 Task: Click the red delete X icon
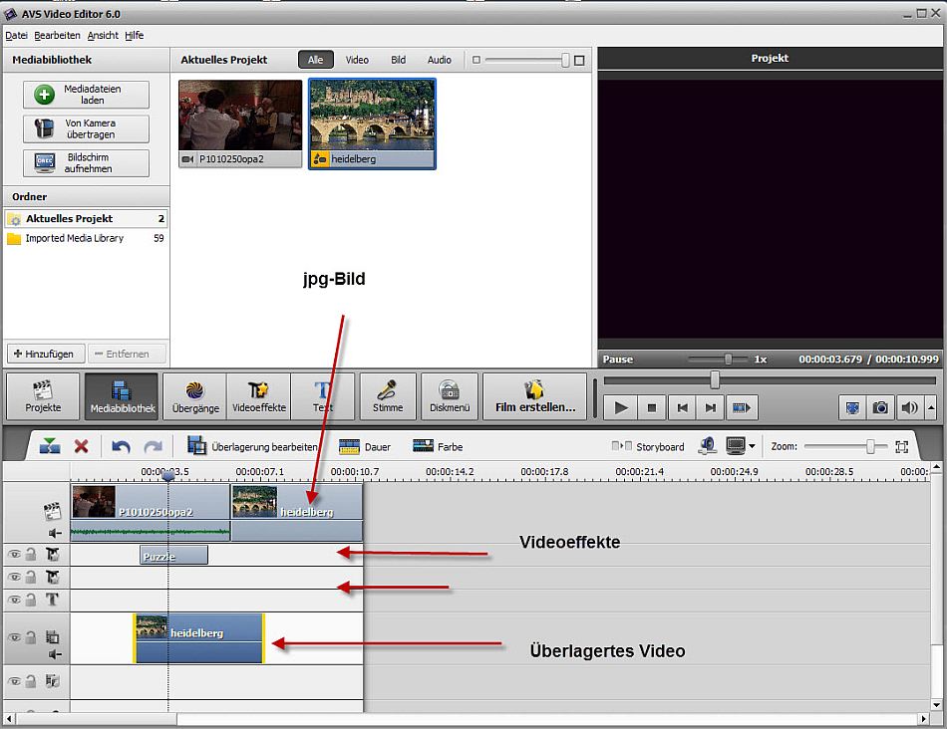pyautogui.click(x=82, y=447)
